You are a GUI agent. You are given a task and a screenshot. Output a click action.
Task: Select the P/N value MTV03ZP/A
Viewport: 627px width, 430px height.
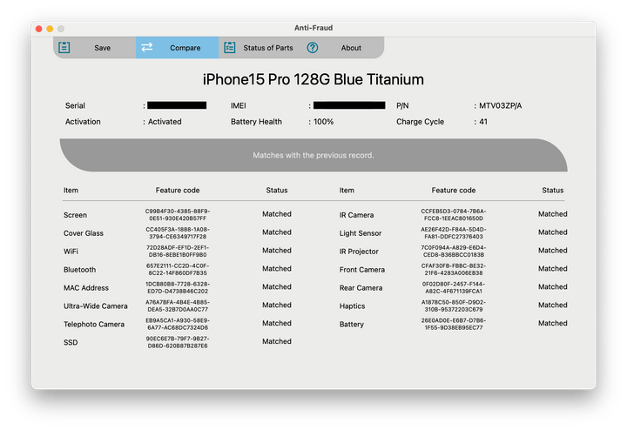(500, 105)
